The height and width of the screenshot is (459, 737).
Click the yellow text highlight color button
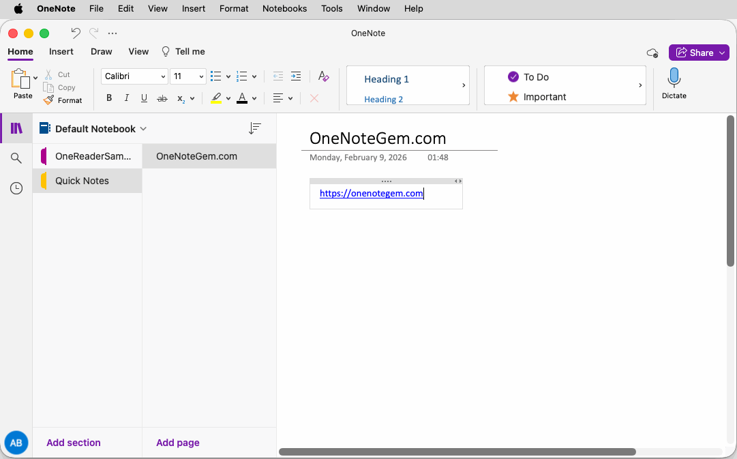coord(216,98)
